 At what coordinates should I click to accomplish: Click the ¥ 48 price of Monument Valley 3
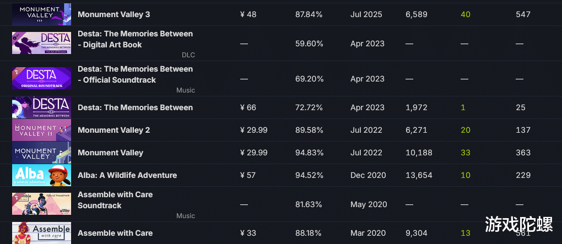coord(248,14)
